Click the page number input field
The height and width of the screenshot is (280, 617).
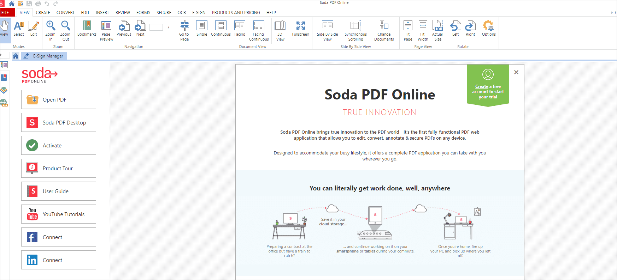pyautogui.click(x=156, y=27)
